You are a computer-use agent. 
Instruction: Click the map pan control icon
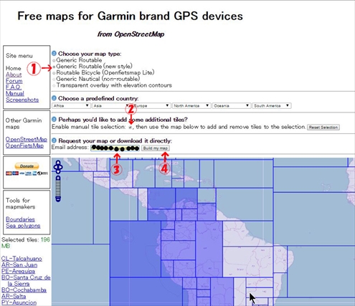pyautogui.click(x=58, y=167)
